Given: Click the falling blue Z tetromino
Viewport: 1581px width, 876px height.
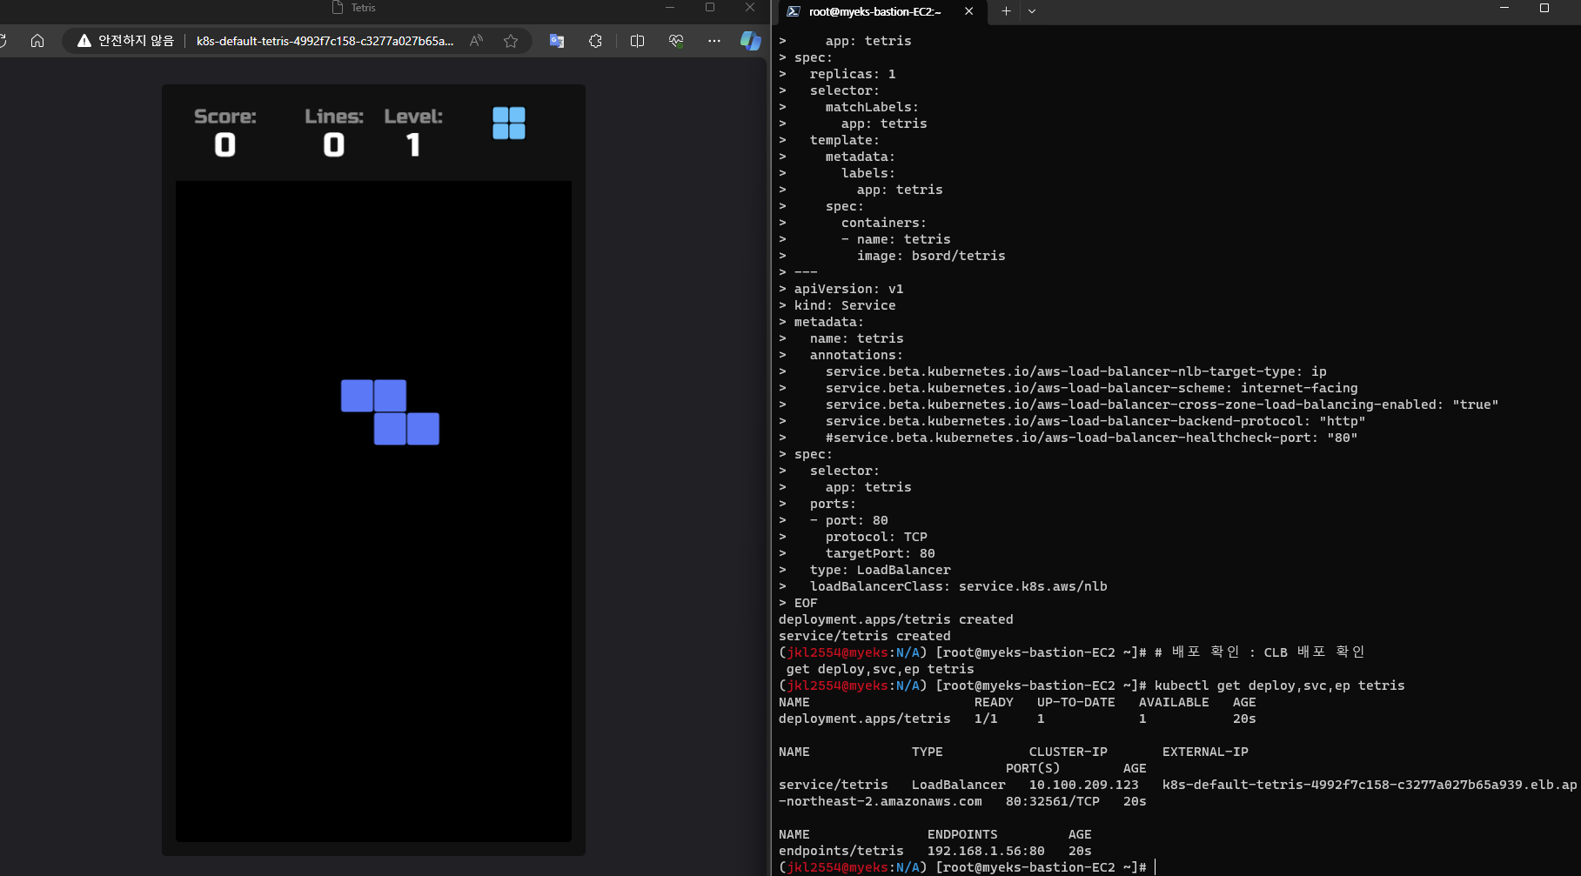Looking at the screenshot, I should pyautogui.click(x=390, y=412).
